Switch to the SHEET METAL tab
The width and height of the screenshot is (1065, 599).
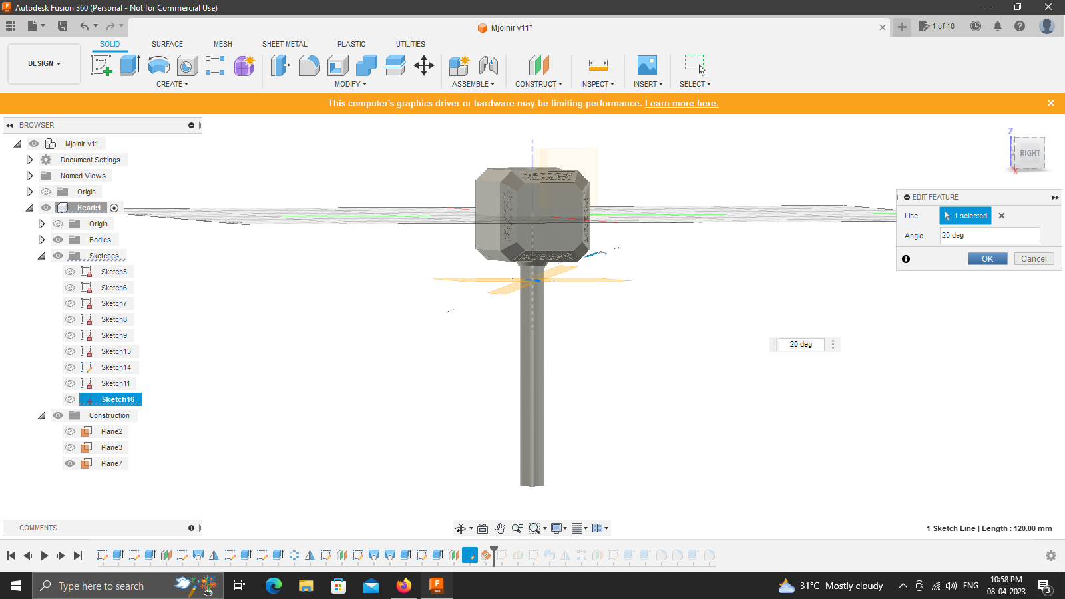[285, 44]
